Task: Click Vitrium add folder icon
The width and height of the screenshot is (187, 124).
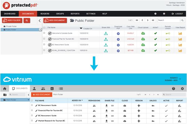Action: (5, 95)
